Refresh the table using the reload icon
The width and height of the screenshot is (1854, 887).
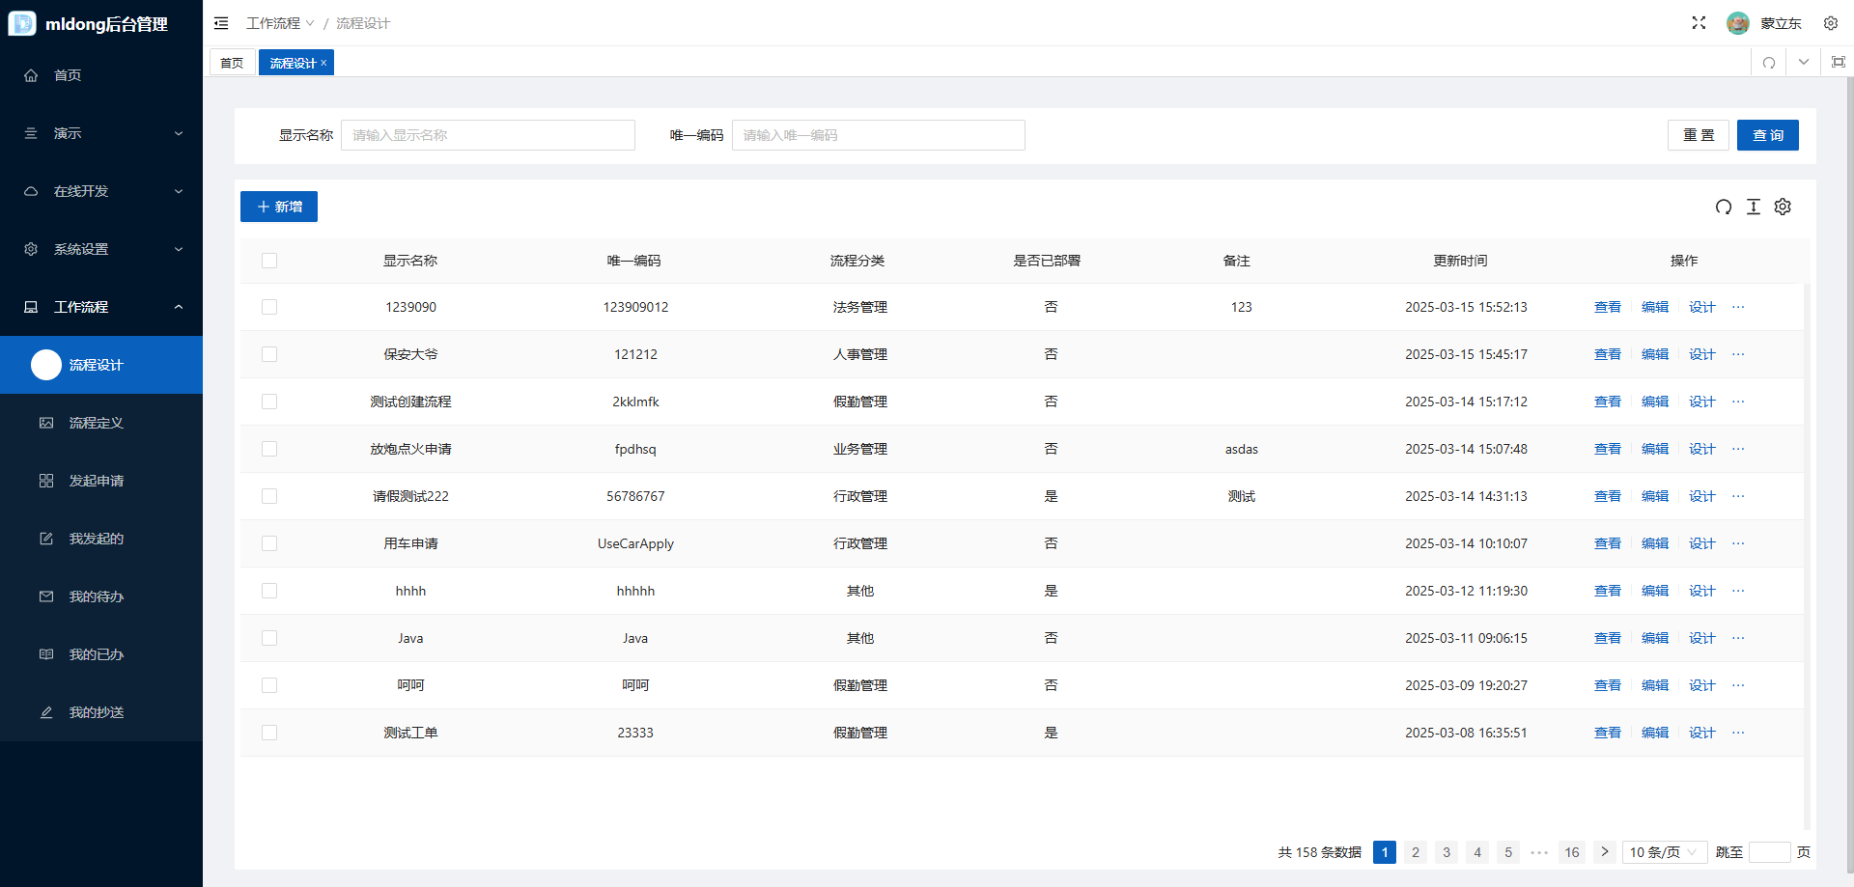coord(1723,207)
